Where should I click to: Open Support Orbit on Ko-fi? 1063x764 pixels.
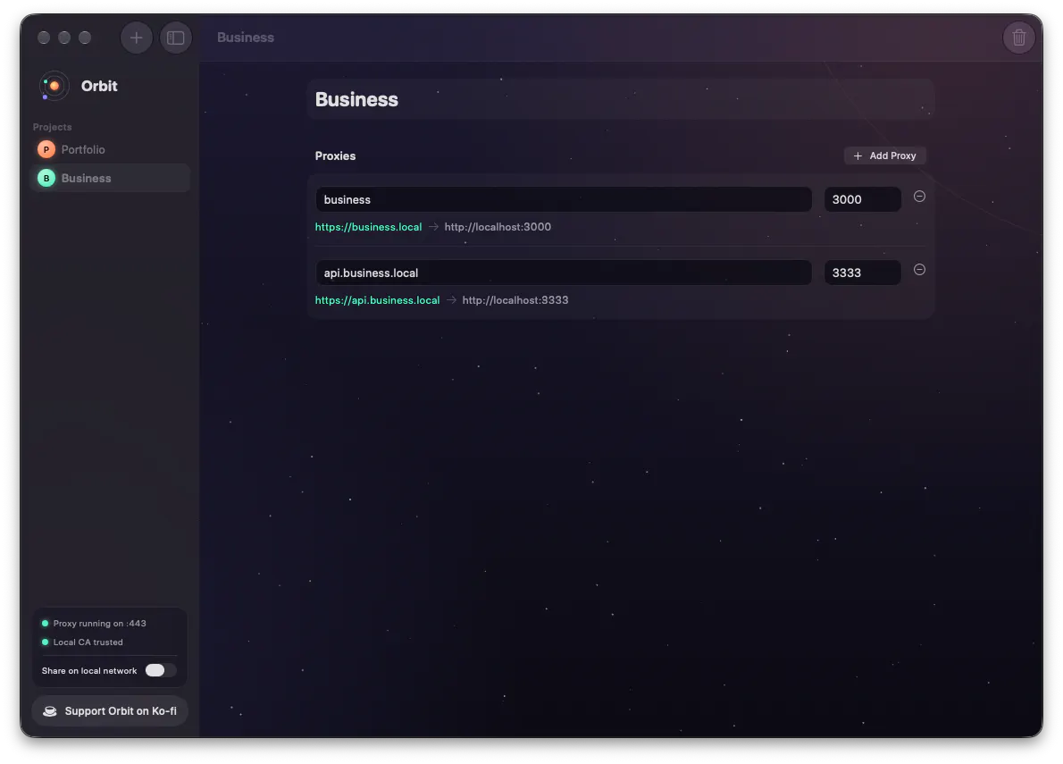[x=110, y=711]
